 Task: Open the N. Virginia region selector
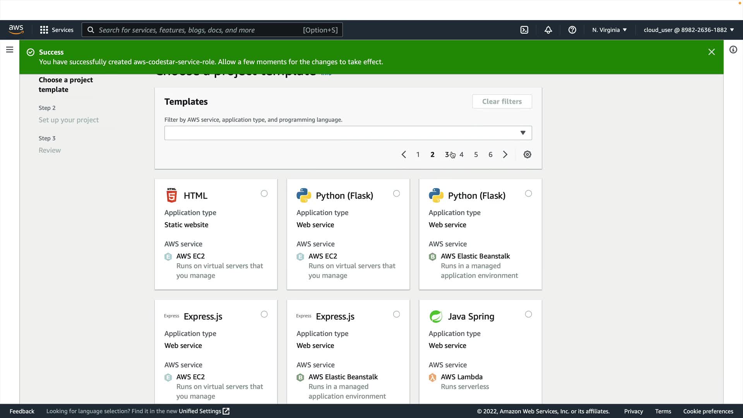(x=609, y=30)
